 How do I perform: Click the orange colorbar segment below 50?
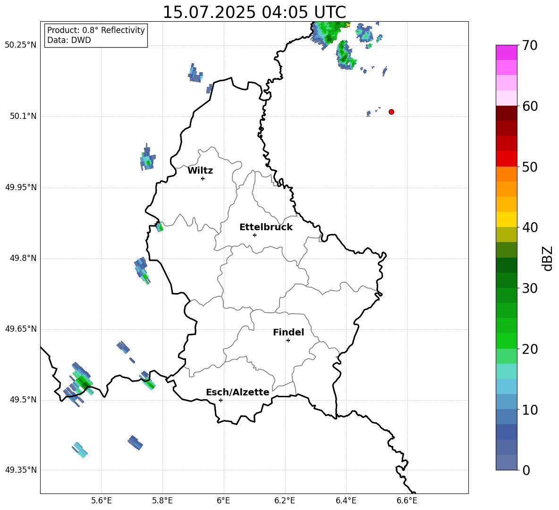coord(506,174)
